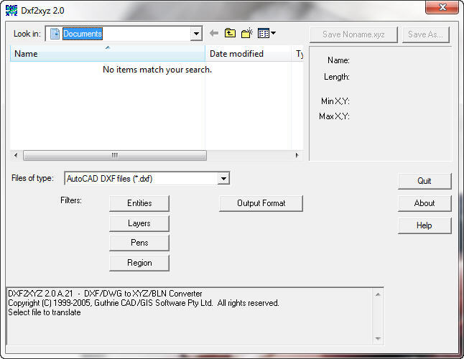Open the Files of type dropdown arrow
The image size is (464, 359).
pyautogui.click(x=223, y=179)
